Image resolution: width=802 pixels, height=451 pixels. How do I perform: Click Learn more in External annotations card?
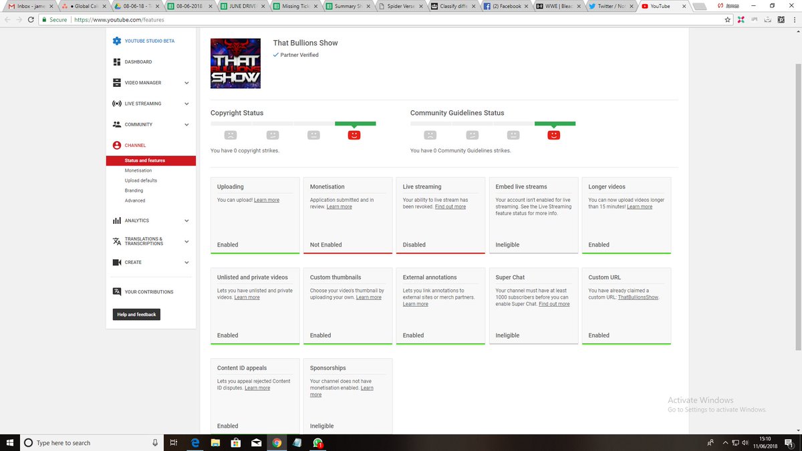[x=416, y=304]
